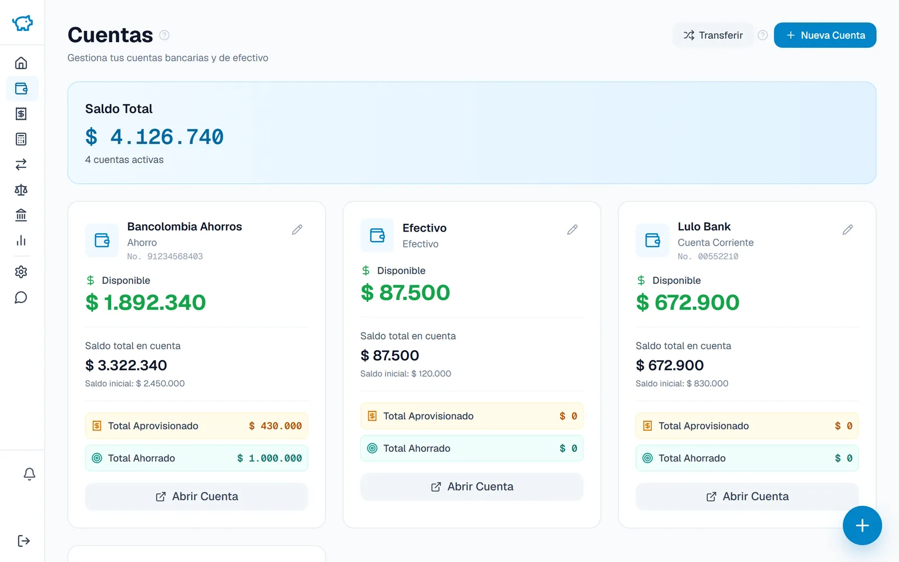Screen dimensions: 899x562
Task: Open the chat bubble sidebar icon
Action: tap(21, 297)
